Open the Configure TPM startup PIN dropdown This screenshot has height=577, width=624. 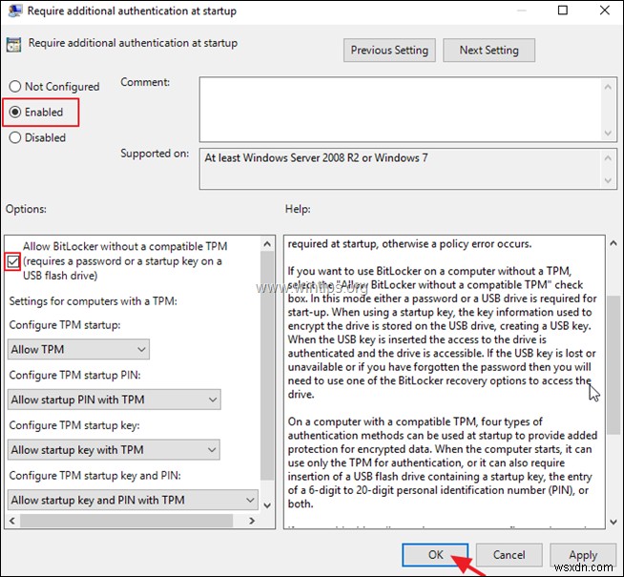tap(114, 400)
